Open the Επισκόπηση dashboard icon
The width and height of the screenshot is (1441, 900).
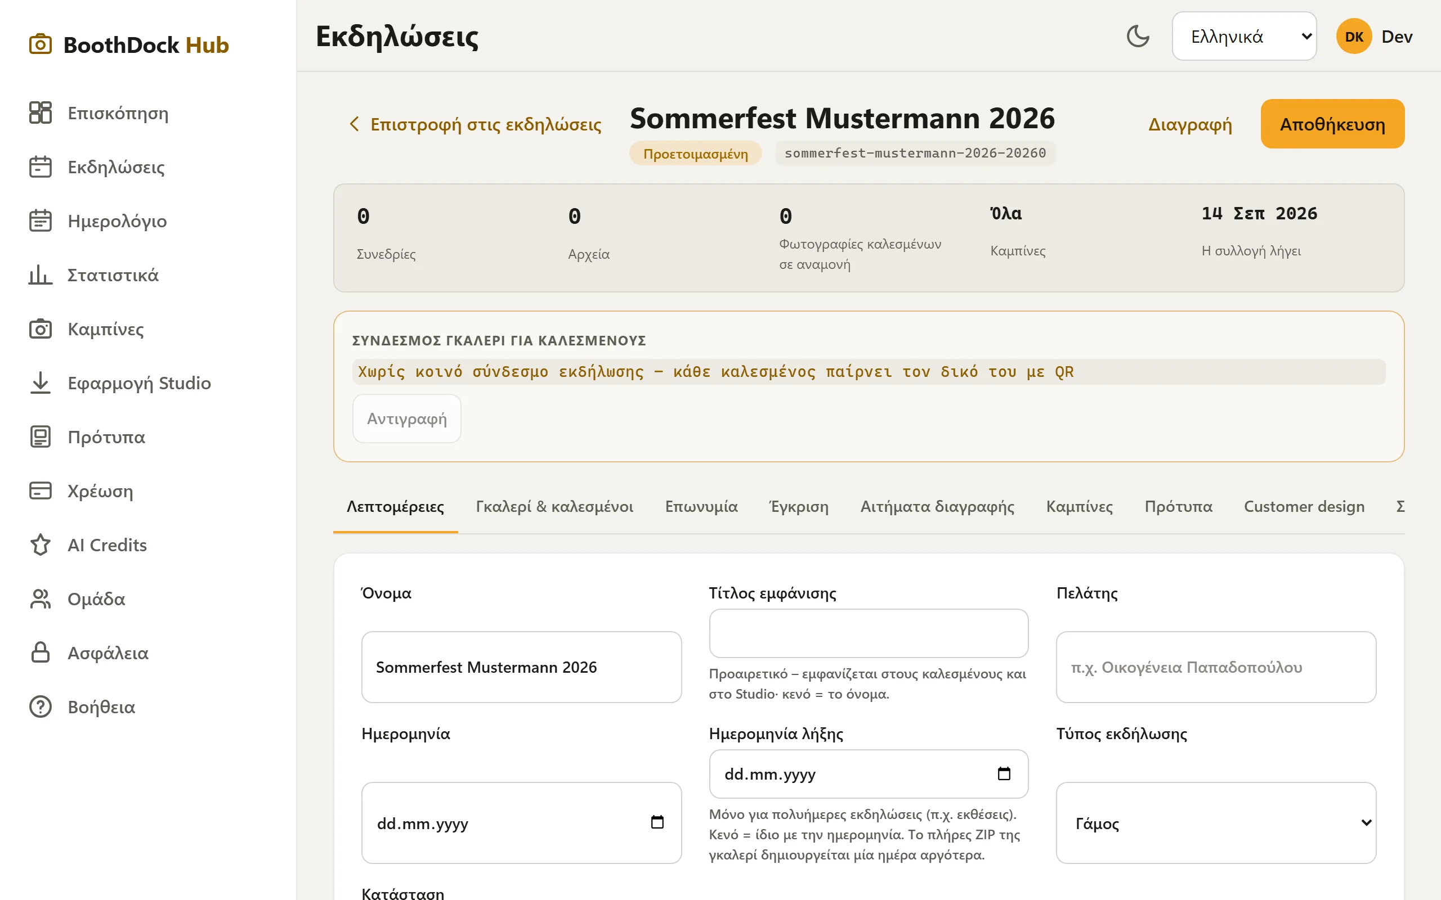pyautogui.click(x=41, y=112)
